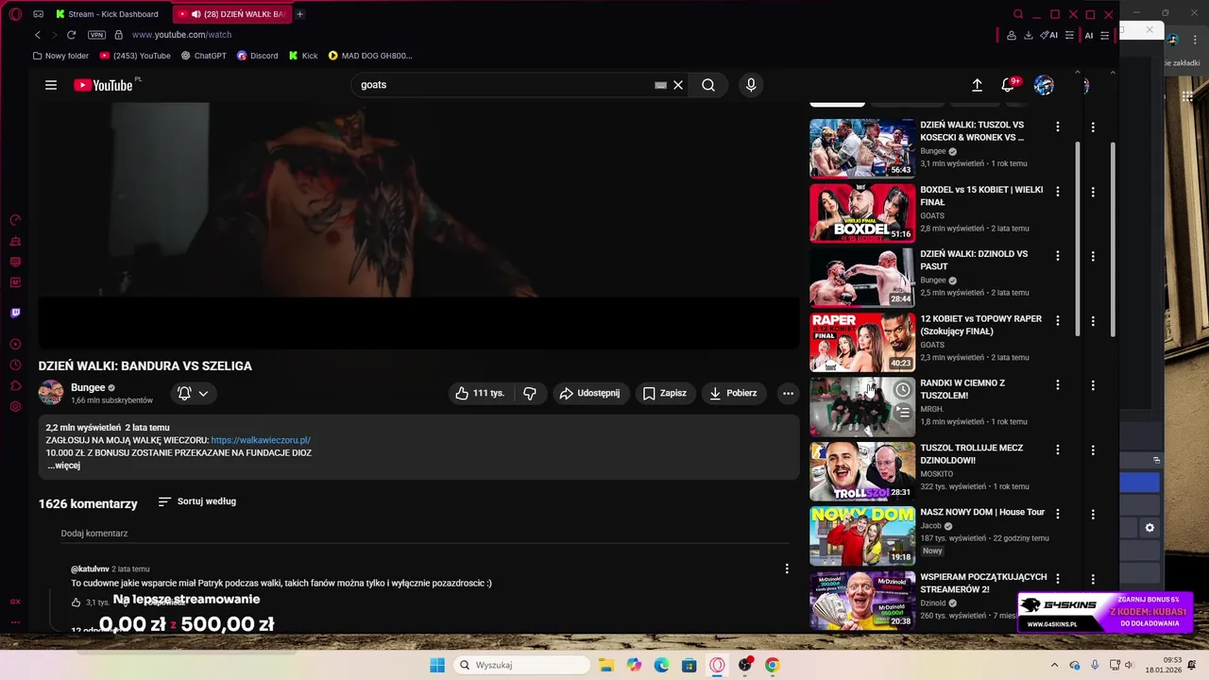Screen dimensions: 1209x680
Task: Open DZIEŃ WALKI: DZINOLD VS PASUT thumbnail
Action: [862, 278]
